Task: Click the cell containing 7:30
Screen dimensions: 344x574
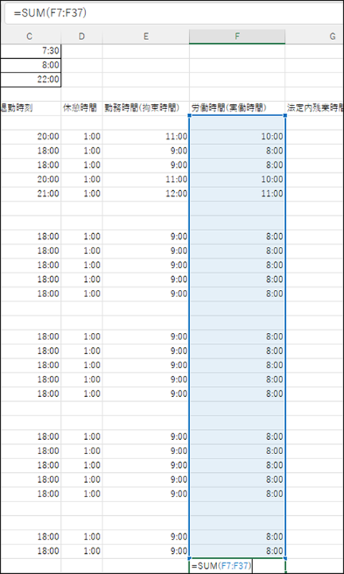Action: point(30,51)
